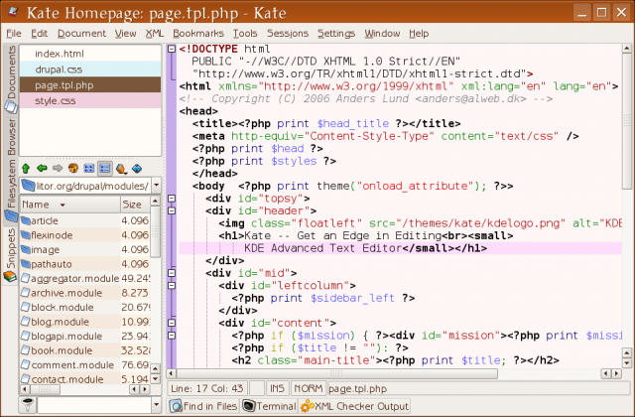Collapse the DOCTYPE code fold marker
Viewport: 635px width, 417px height.
(x=172, y=47)
